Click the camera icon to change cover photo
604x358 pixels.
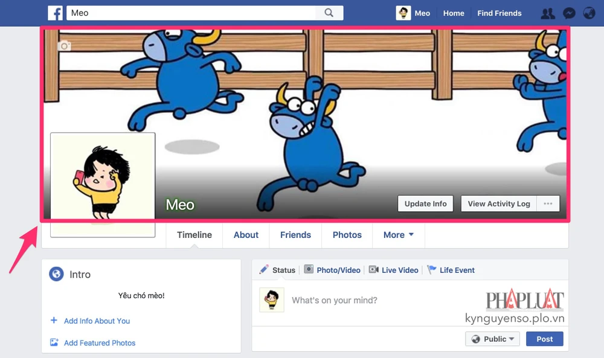[65, 45]
